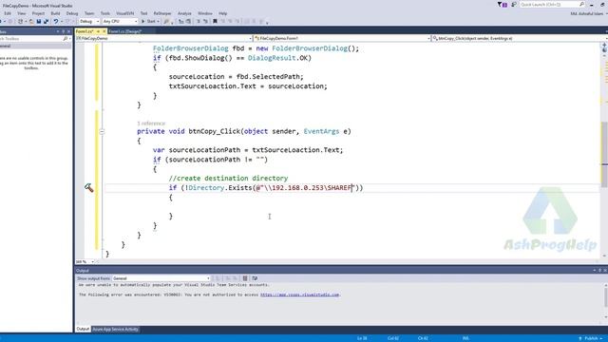Open the Window menu

point(205,13)
